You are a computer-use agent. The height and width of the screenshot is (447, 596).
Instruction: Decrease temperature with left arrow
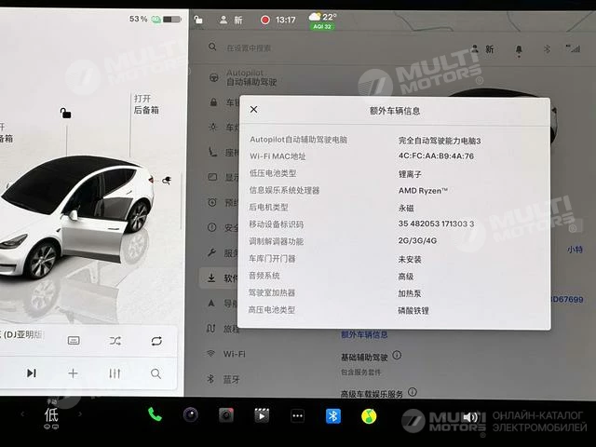(x=22, y=413)
